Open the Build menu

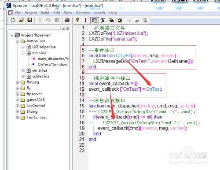coord(45,13)
